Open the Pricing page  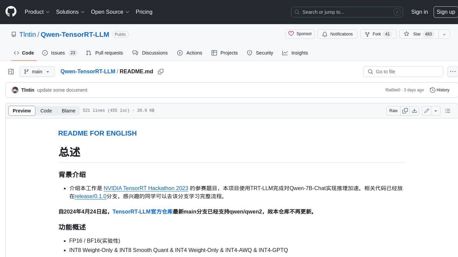click(x=144, y=12)
